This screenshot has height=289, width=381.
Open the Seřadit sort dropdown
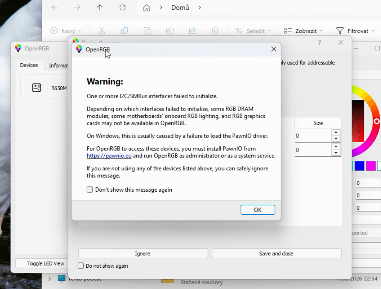(x=253, y=31)
